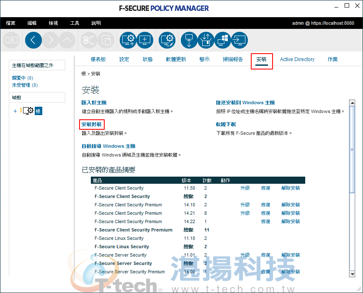Click the 匯入新主機 link

[94, 103]
